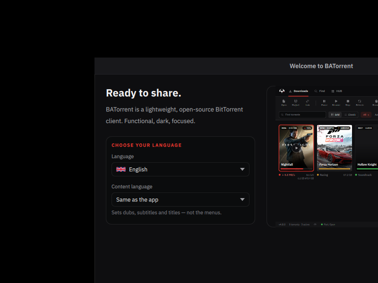
Task: Click the Pause toolbar icon
Action: pyautogui.click(x=324, y=103)
